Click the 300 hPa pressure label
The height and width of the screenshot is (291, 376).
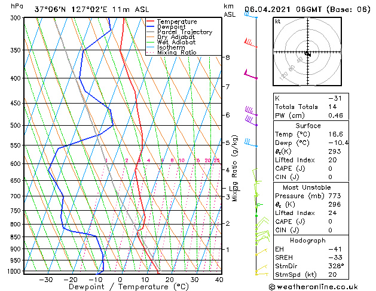(17, 18)
